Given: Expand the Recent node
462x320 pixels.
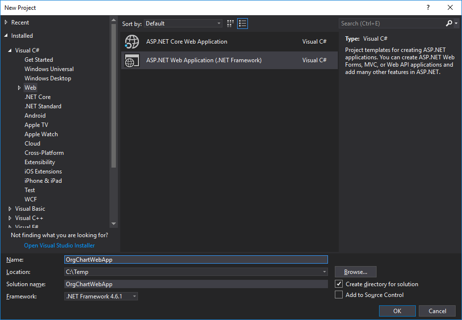Looking at the screenshot, I should point(6,23).
